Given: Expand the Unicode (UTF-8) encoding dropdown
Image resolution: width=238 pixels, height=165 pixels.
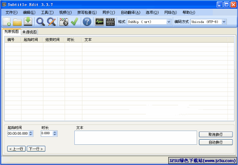Looking at the screenshot, I should pyautogui.click(x=224, y=22).
